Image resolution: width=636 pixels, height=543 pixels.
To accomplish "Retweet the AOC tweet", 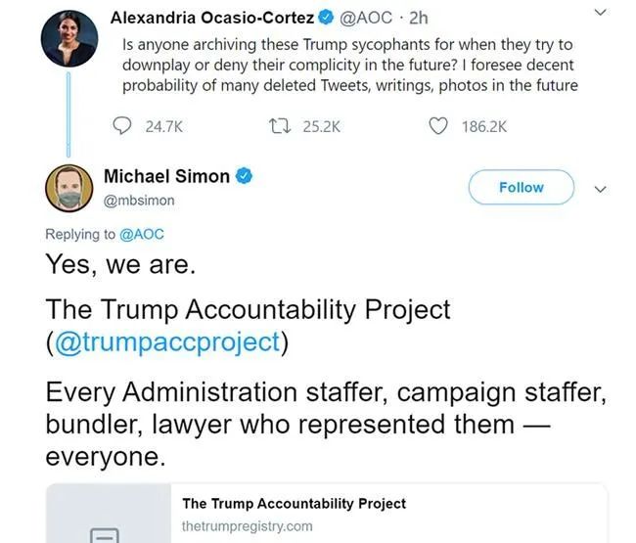I will click(278, 126).
